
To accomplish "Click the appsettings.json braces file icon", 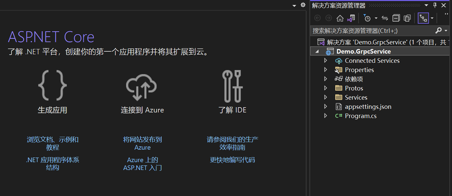I will pyautogui.click(x=338, y=106).
